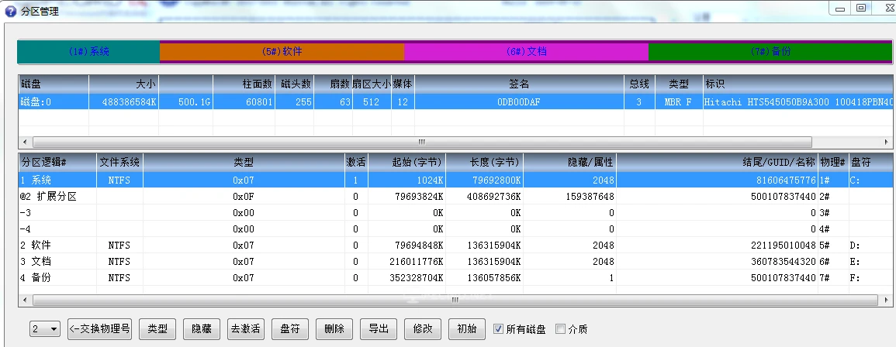The height and width of the screenshot is (347, 896).
Task: Open the partition number dropdown showing 2
Action: point(44,328)
